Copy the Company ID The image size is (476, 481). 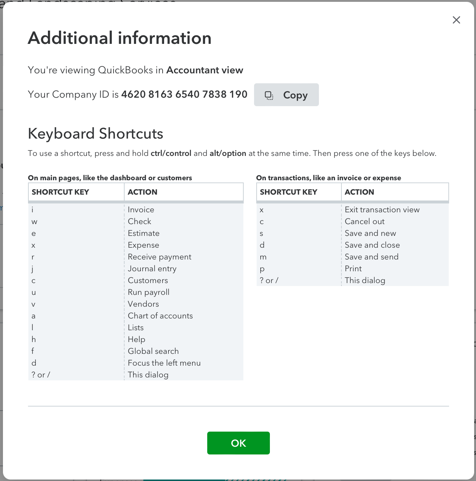coord(286,95)
